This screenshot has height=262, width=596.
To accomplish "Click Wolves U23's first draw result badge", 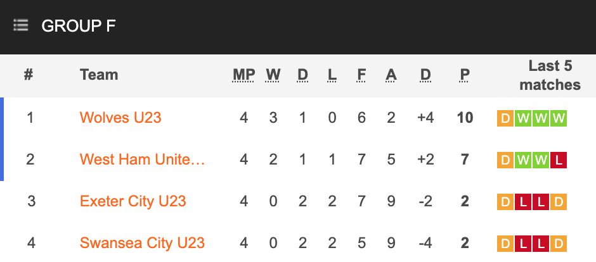I will click(505, 118).
